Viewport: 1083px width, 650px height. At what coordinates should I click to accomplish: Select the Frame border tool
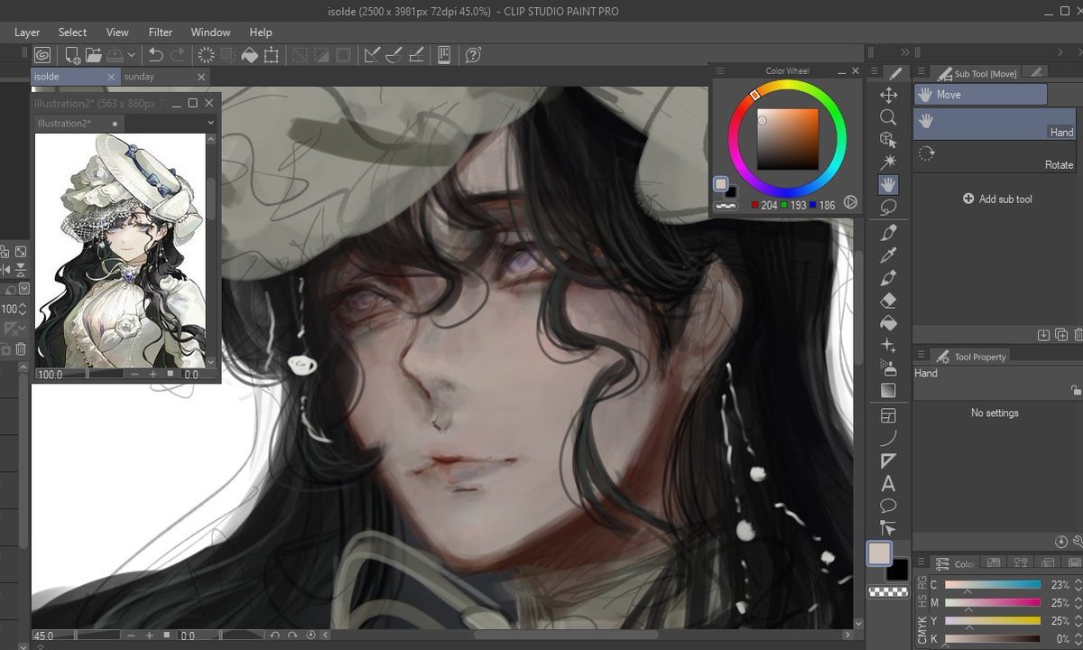tap(888, 416)
